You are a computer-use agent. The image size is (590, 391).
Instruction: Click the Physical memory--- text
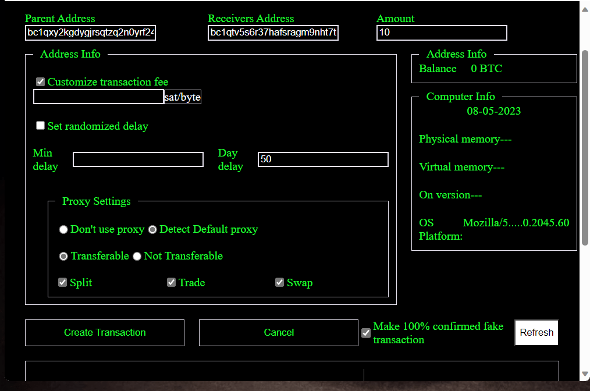465,139
